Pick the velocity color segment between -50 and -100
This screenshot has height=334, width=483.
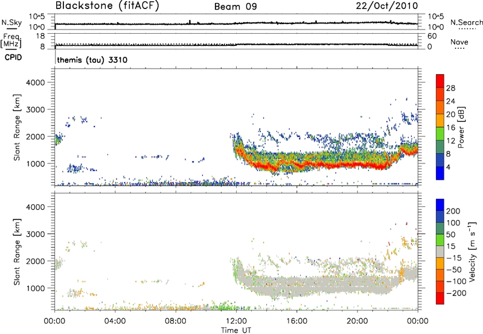[440, 276]
